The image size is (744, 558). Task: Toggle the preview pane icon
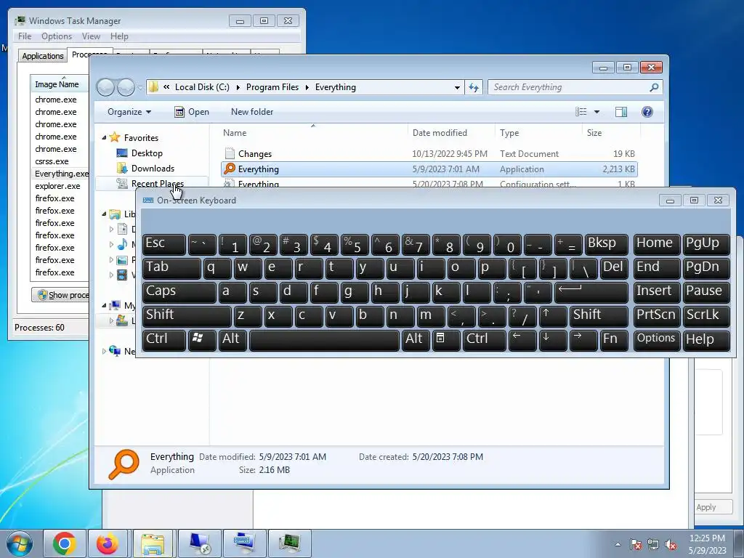click(x=621, y=112)
